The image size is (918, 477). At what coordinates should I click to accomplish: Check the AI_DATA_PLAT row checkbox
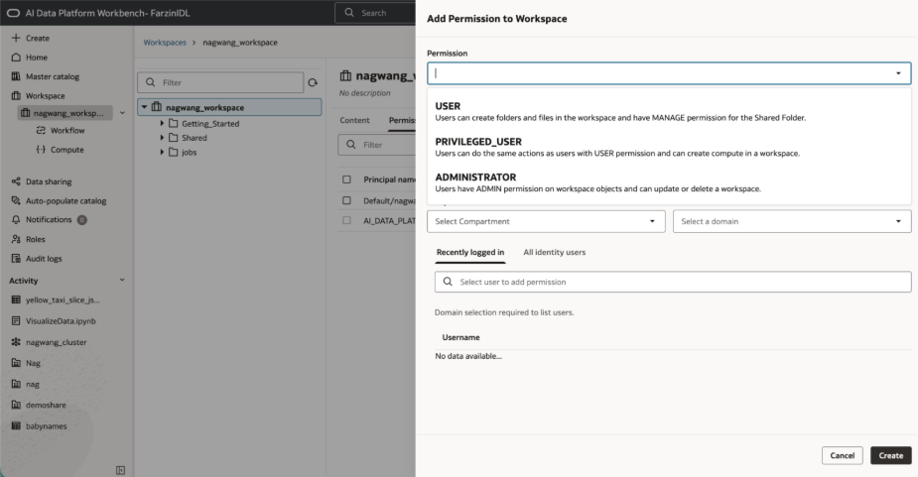pos(346,220)
